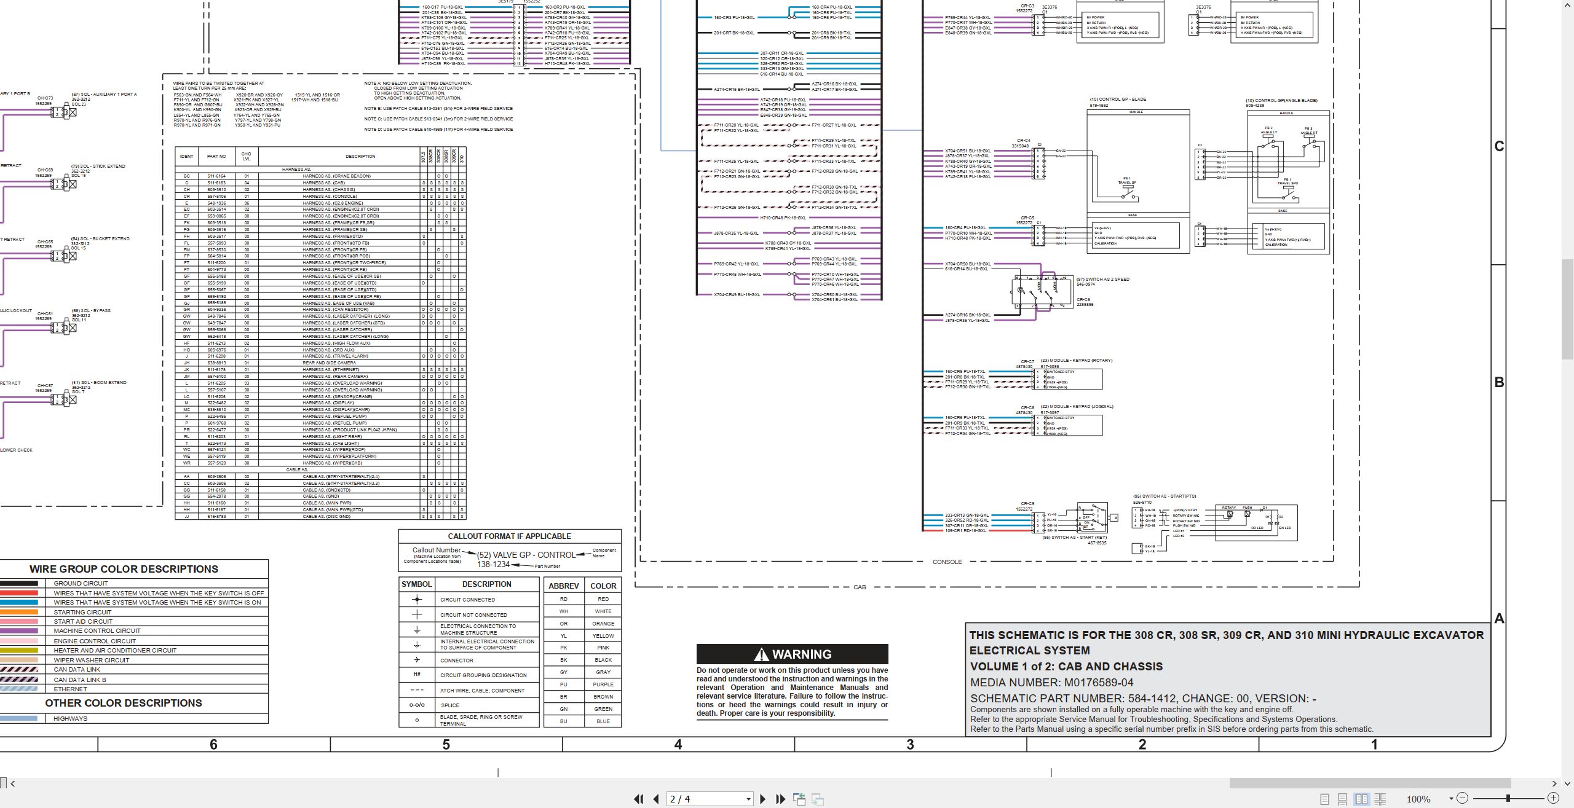The width and height of the screenshot is (1574, 808).
Task: Click the 'BROWN' color name in the abbreviation table
Action: pyautogui.click(x=603, y=697)
